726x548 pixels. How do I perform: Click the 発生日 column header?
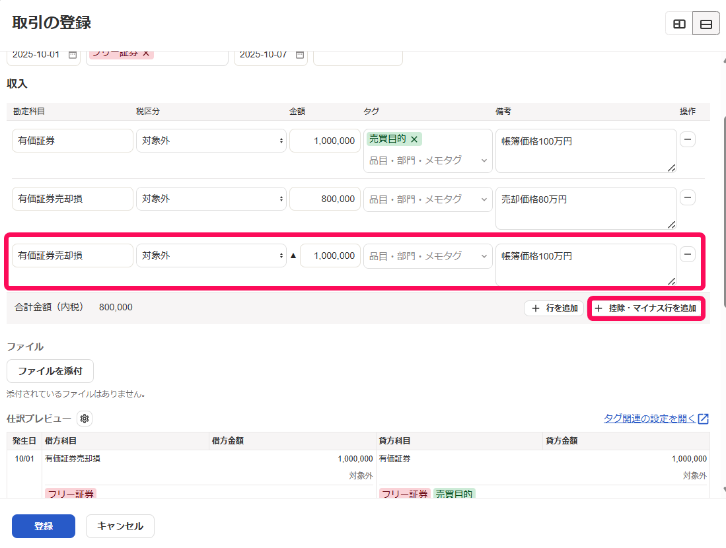click(24, 441)
